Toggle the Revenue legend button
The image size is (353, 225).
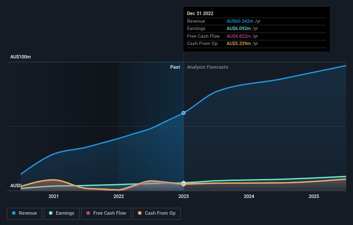click(x=25, y=213)
